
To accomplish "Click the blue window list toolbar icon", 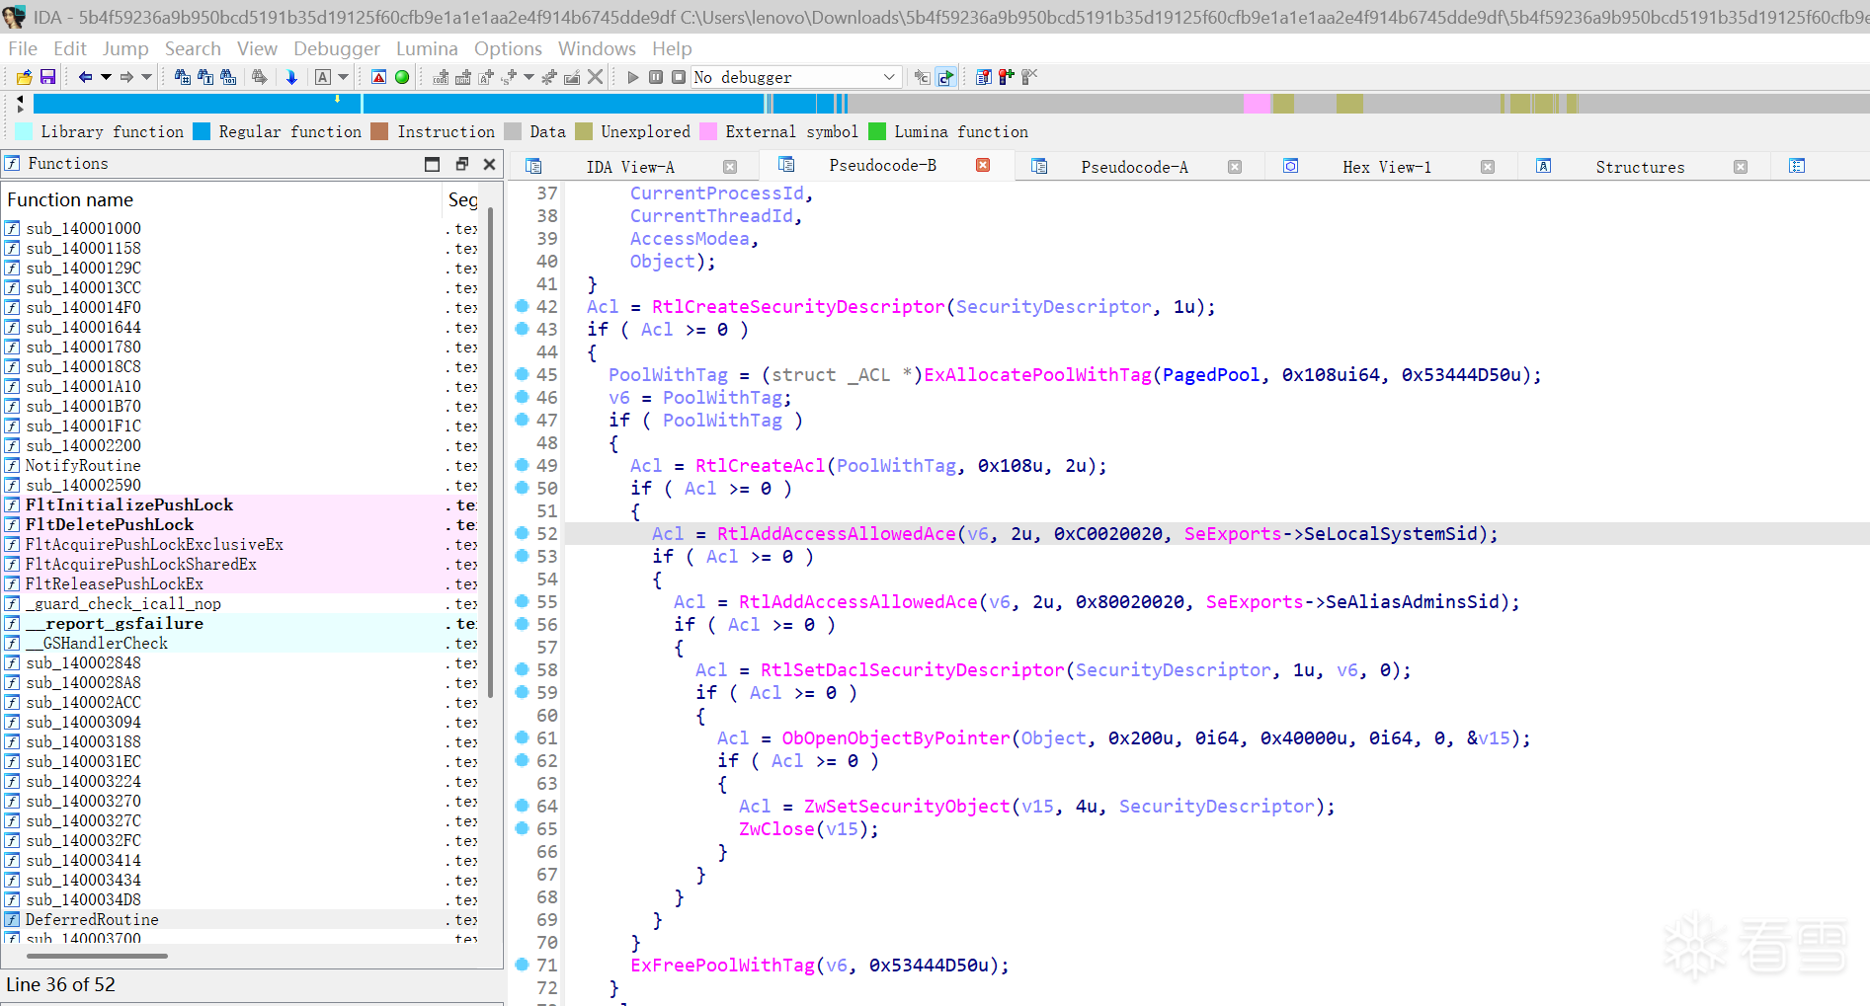I will (x=984, y=77).
